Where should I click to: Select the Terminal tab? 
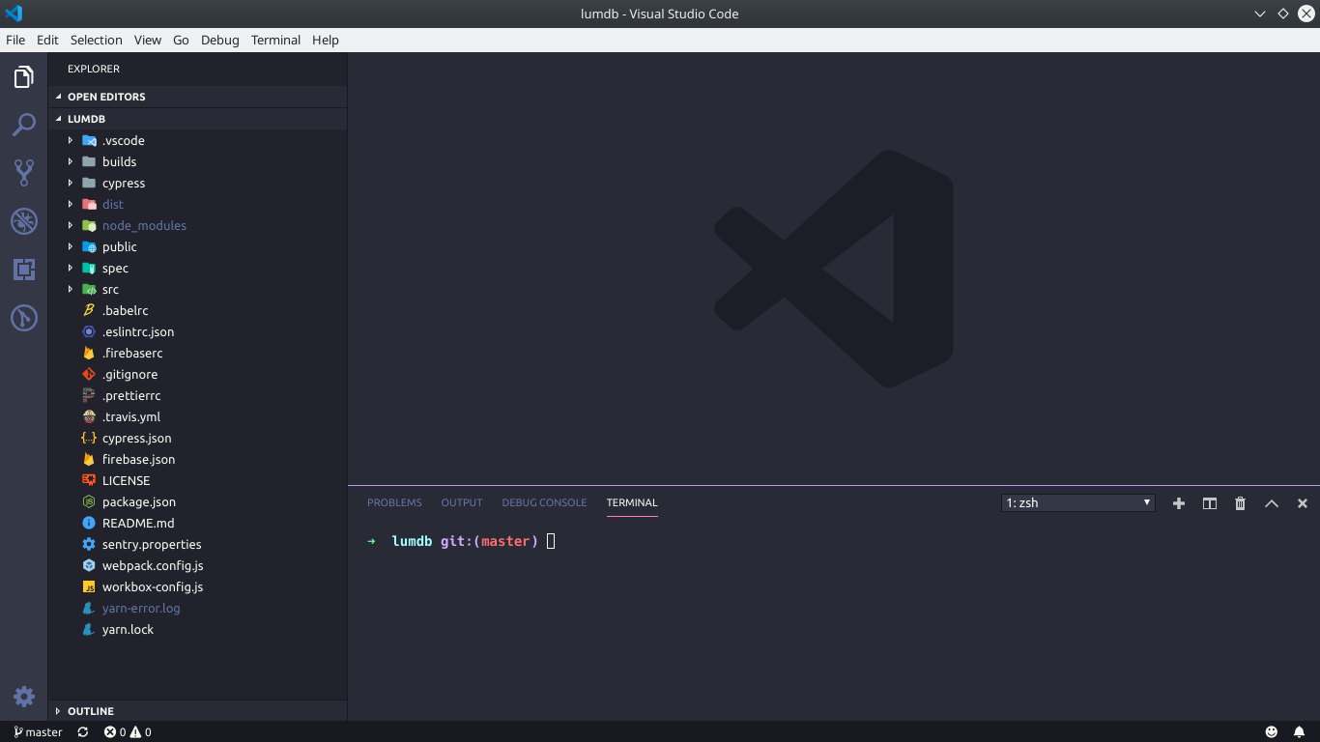632,503
